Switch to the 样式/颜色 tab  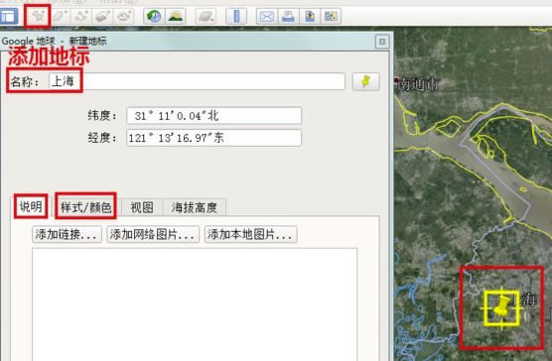(x=86, y=207)
